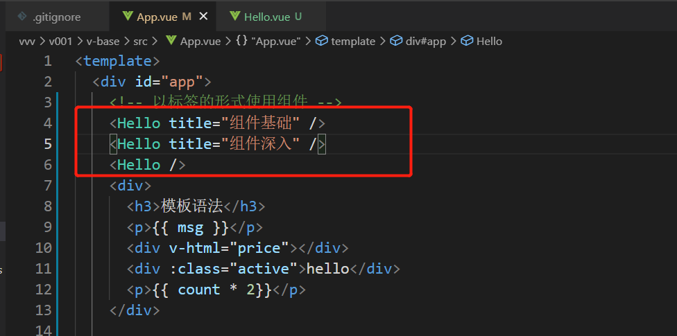The image size is (677, 336).
Task: Click line number 10 in the gutter
Action: tap(43, 248)
